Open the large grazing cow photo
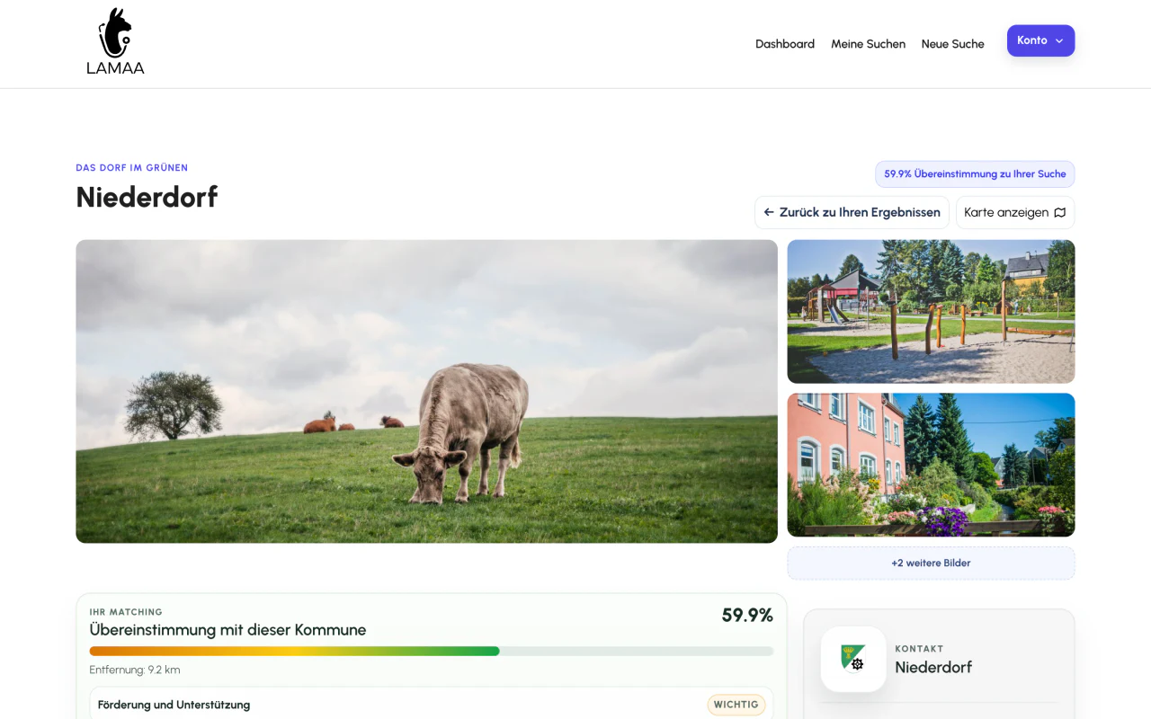Screen dimensions: 1151x719 coord(426,391)
